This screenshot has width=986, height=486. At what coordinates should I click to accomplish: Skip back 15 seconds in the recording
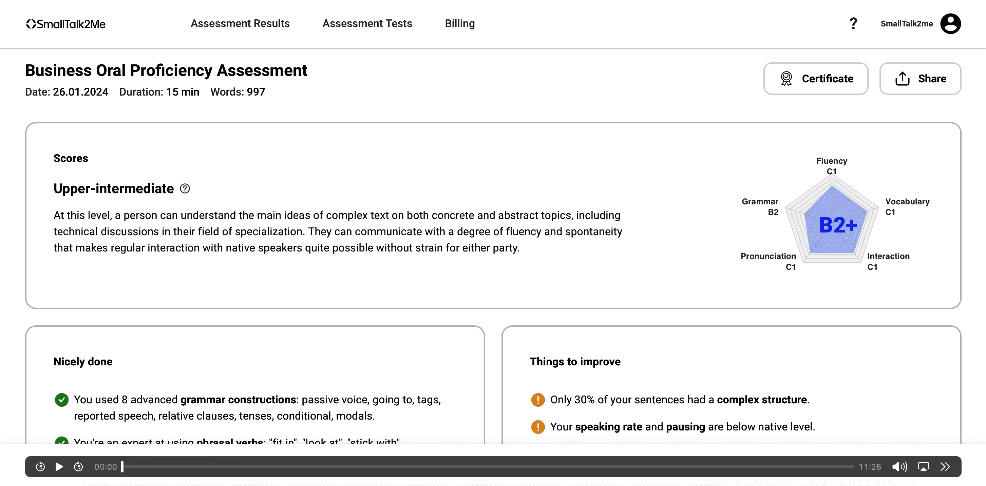40,466
